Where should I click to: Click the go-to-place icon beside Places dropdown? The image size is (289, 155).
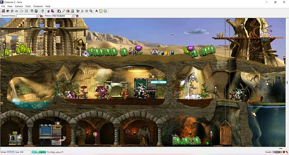(x=77, y=16)
